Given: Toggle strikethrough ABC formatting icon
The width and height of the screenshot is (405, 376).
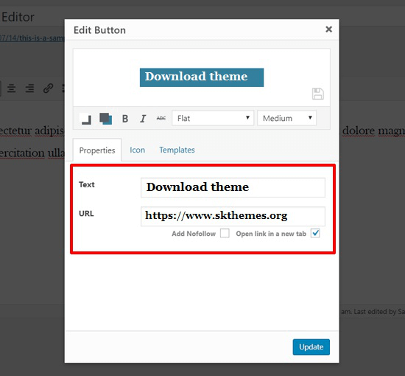Looking at the screenshot, I should point(161,119).
